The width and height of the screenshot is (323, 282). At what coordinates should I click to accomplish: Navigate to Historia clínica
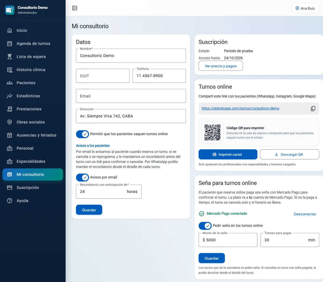click(33, 70)
